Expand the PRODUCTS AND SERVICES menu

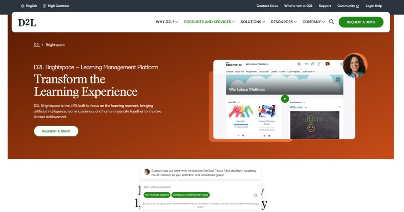pyautogui.click(x=209, y=22)
